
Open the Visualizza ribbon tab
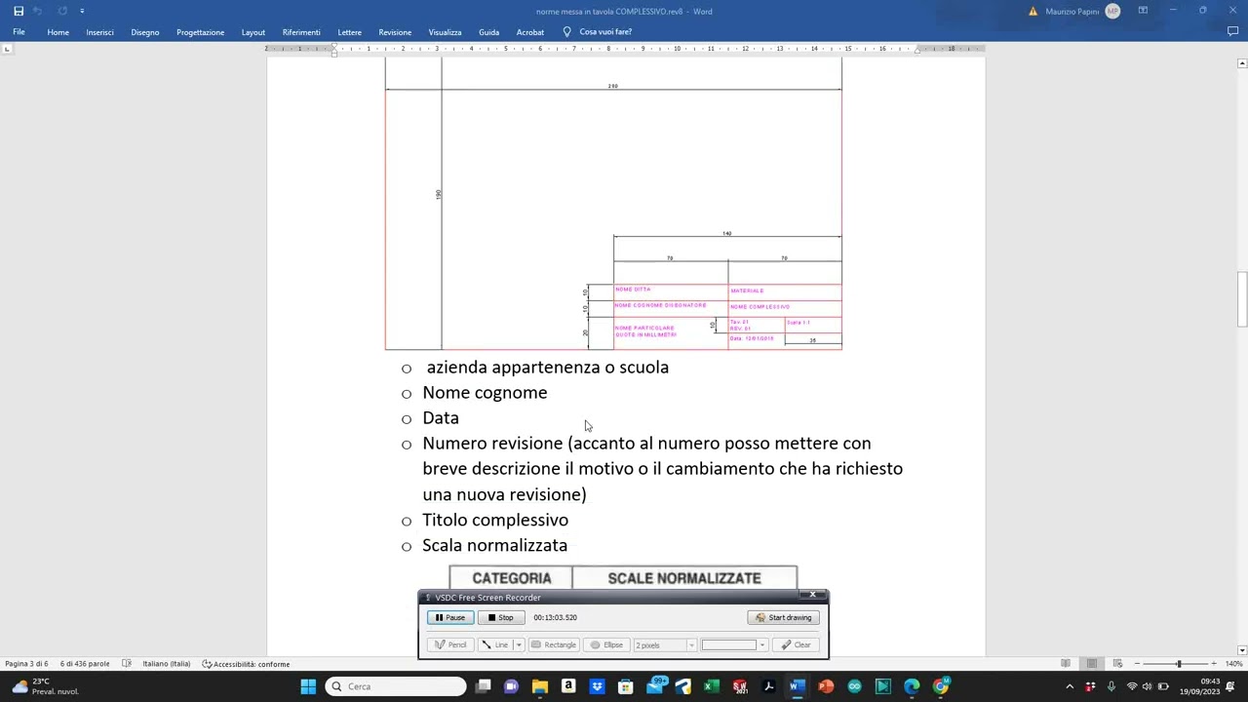coord(445,32)
